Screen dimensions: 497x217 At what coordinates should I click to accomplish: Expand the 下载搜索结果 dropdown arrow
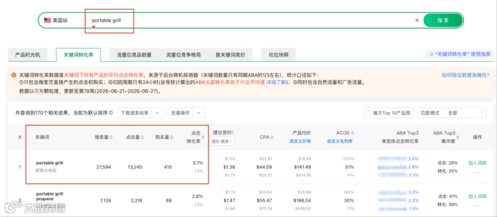click(x=157, y=113)
